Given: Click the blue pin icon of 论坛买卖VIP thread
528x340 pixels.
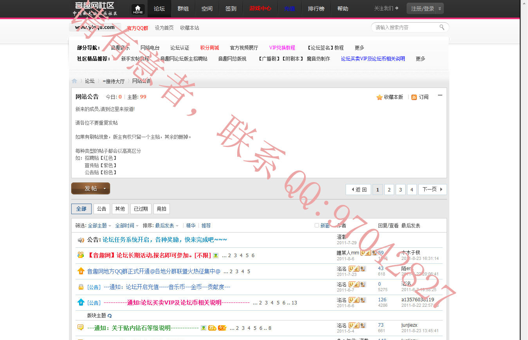Looking at the screenshot, I should [81, 302].
